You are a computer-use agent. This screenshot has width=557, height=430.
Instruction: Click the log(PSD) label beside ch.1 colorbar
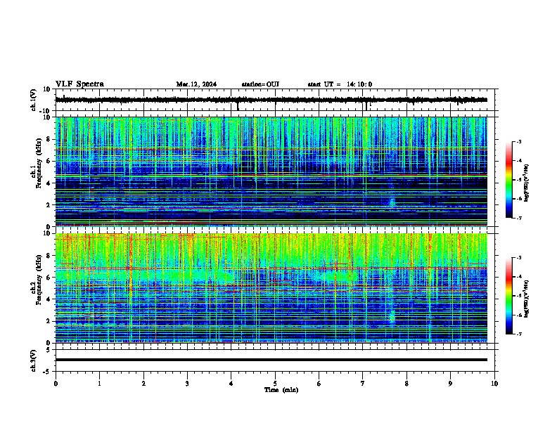click(x=527, y=183)
